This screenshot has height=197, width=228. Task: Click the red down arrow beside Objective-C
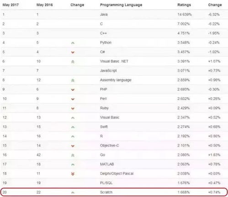pyautogui.click(x=73, y=146)
